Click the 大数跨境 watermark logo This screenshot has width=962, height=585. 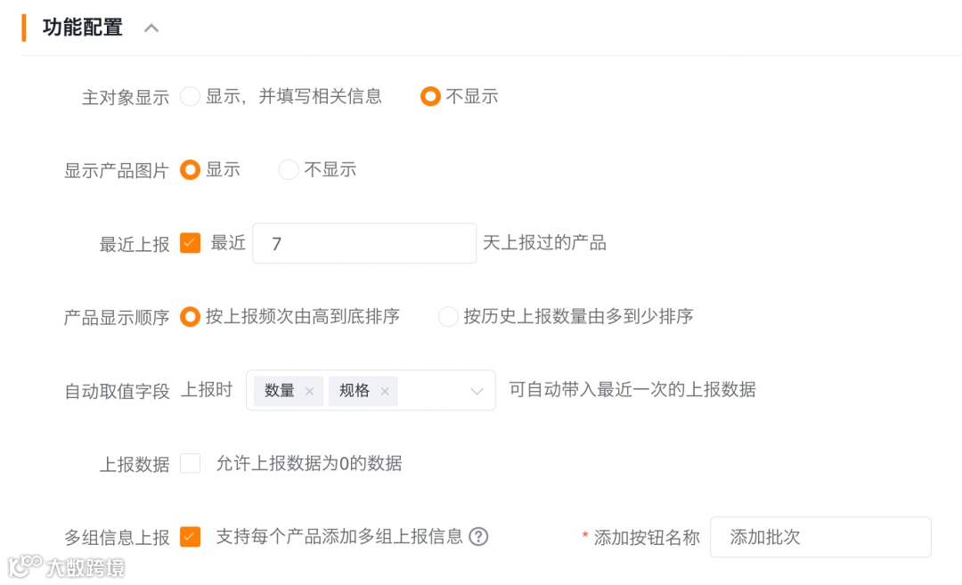(x=67, y=566)
